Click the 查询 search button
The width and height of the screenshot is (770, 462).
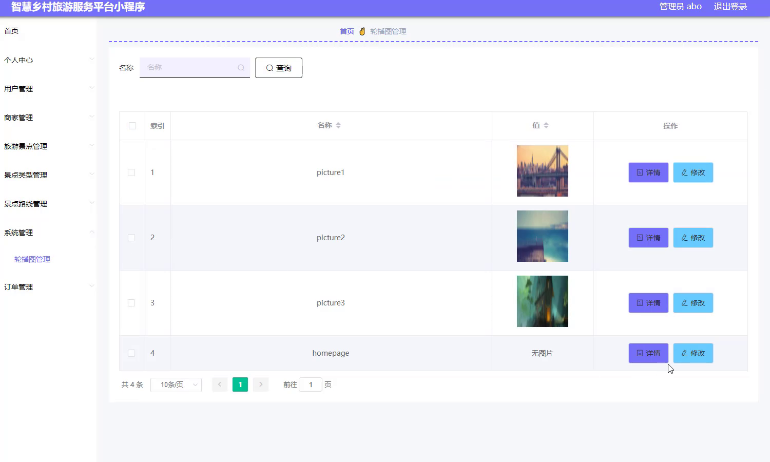click(279, 68)
